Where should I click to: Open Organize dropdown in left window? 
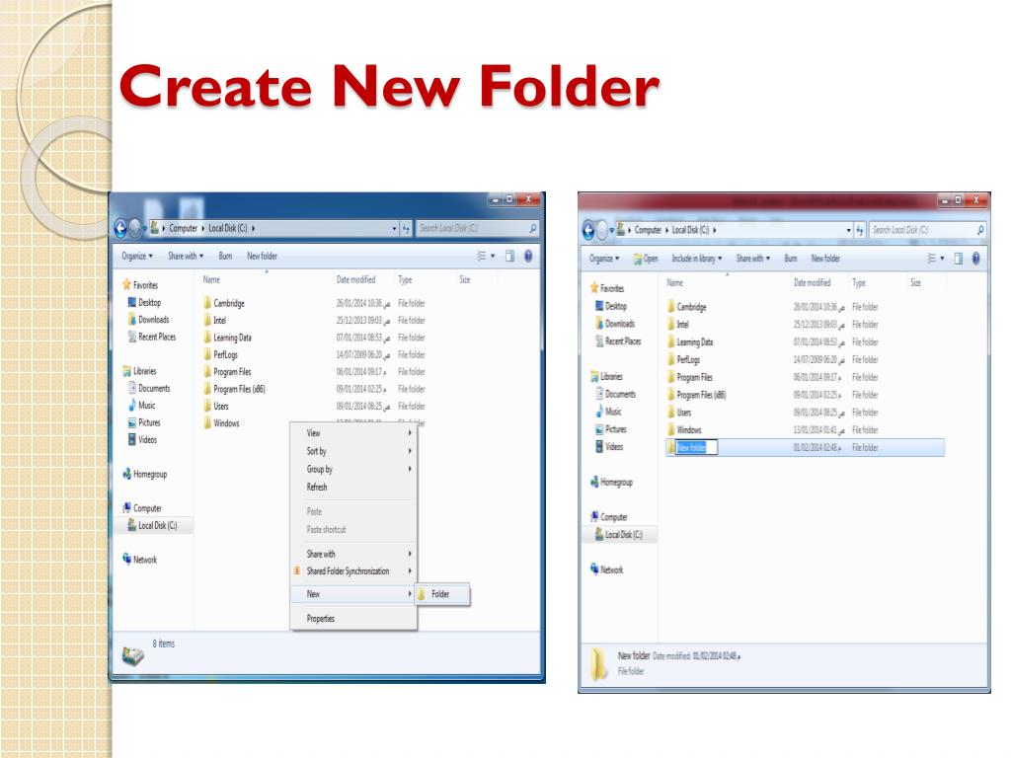pyautogui.click(x=137, y=256)
